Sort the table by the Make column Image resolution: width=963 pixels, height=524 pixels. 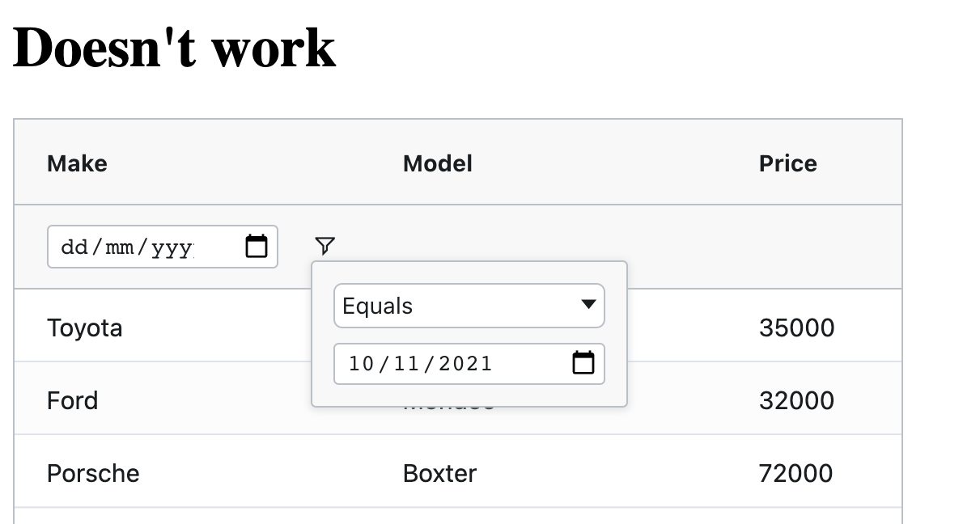pos(77,163)
